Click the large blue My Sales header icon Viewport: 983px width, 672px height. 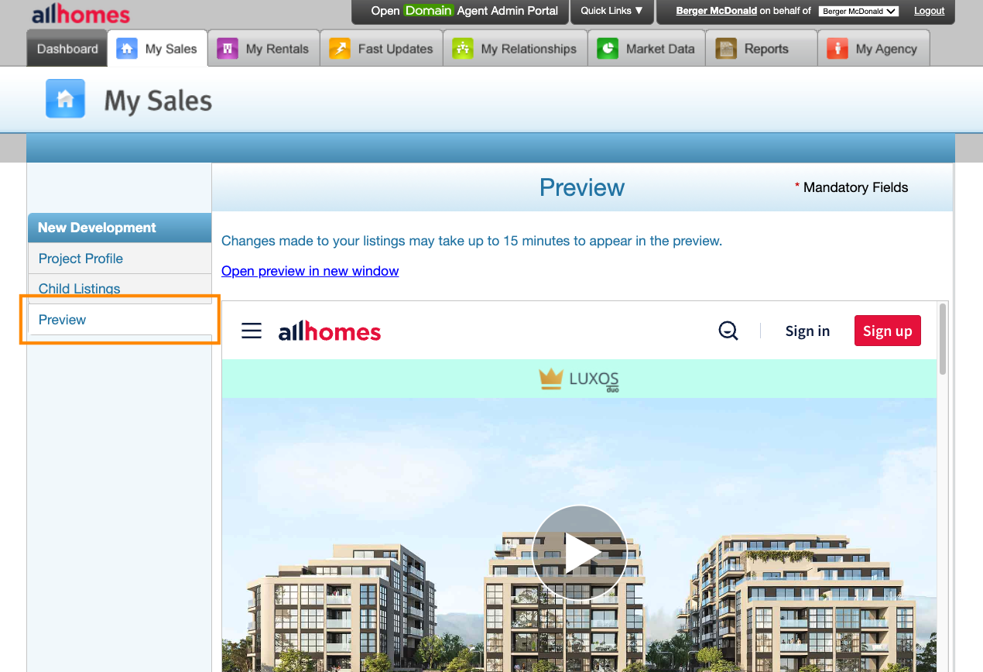[66, 99]
